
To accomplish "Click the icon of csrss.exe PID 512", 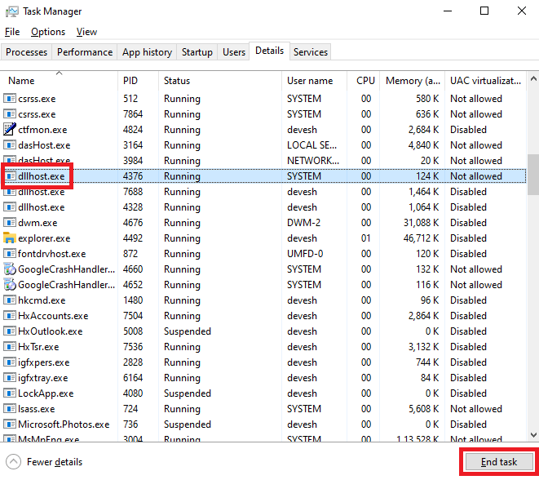I will pyautogui.click(x=10, y=99).
